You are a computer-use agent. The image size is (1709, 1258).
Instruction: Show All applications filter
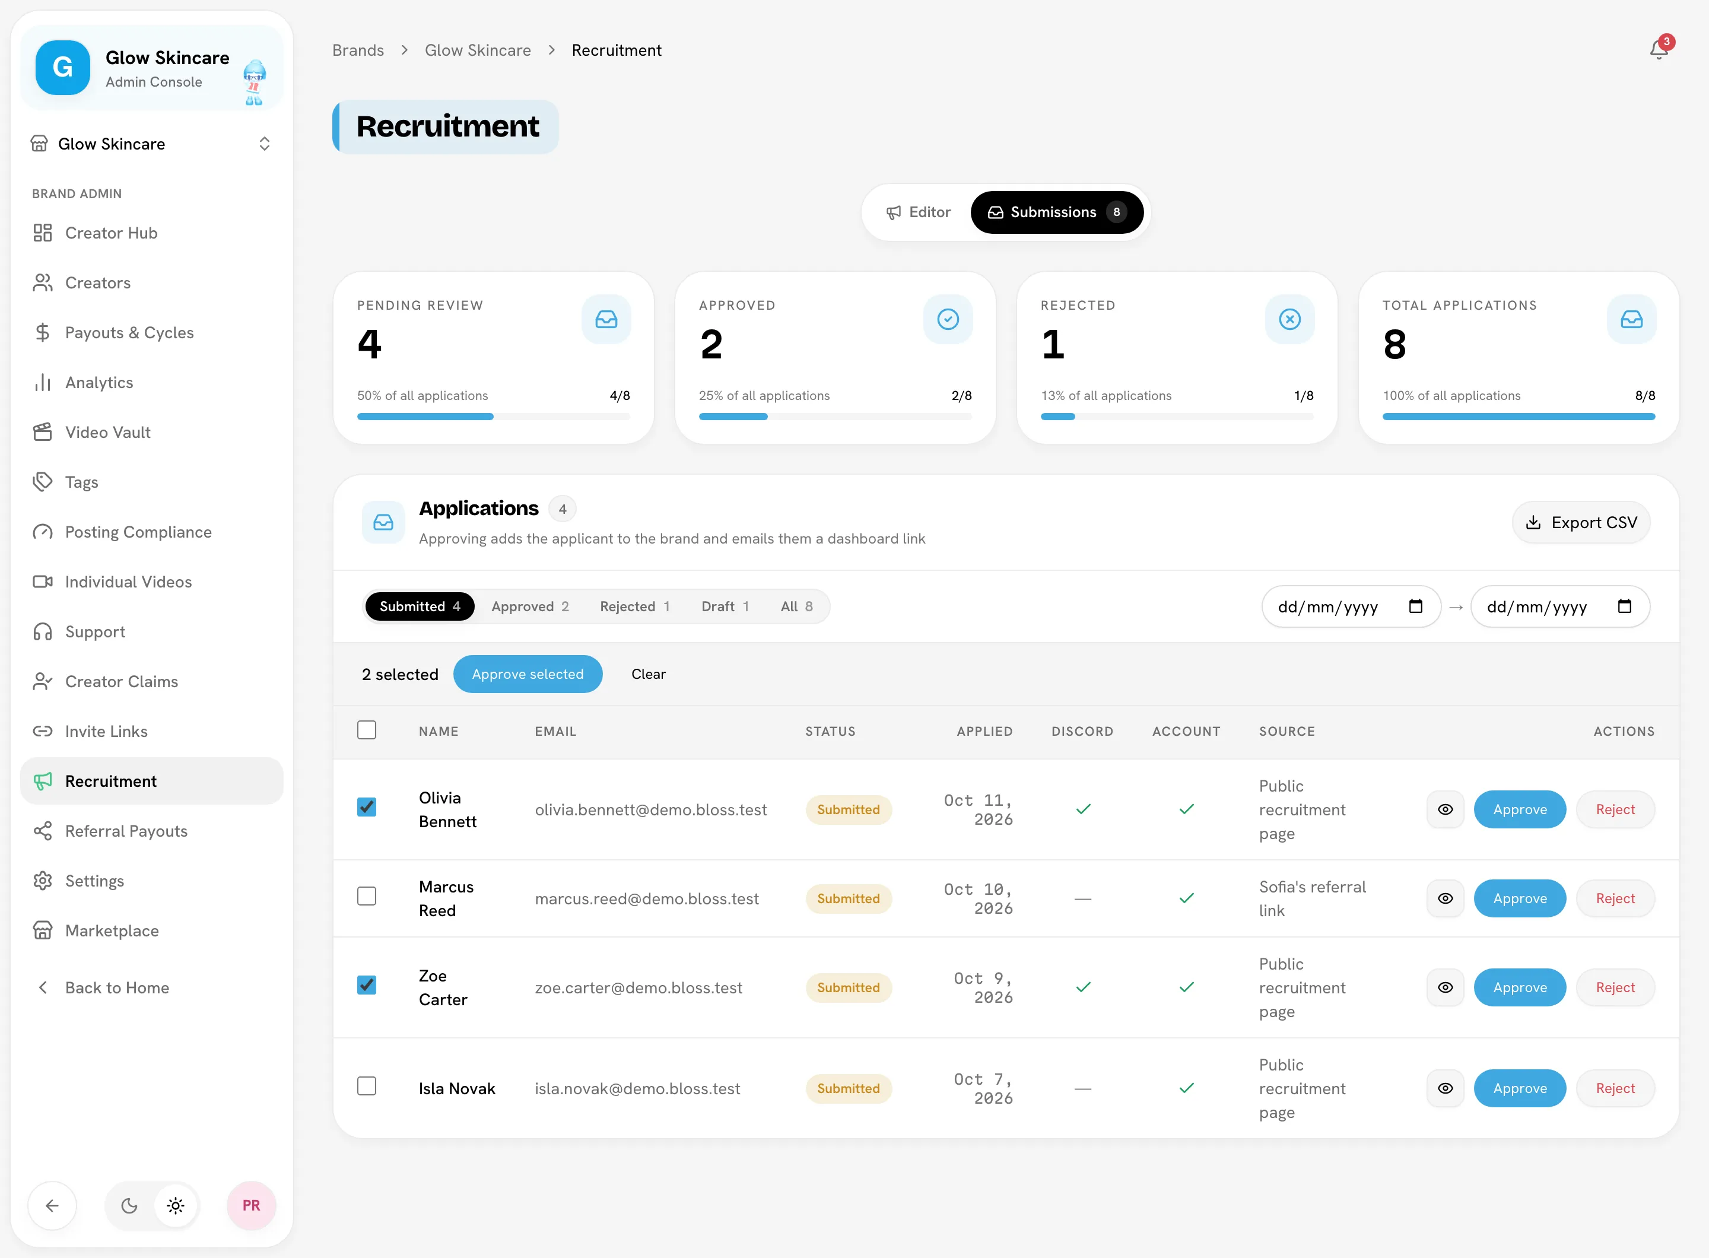point(796,606)
